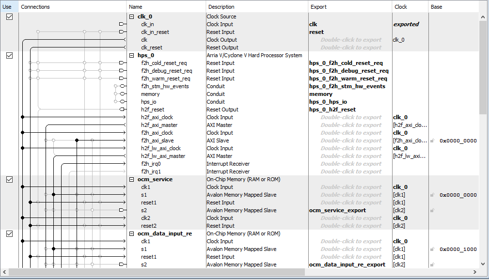Click 'Double-click to export' for h2f_axi_master

(351, 125)
